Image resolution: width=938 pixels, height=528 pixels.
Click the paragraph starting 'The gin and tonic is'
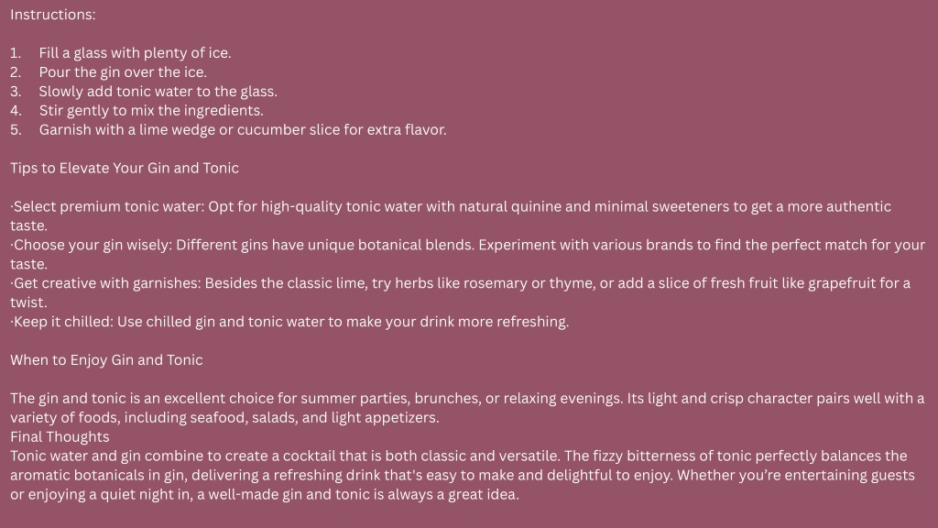point(467,408)
